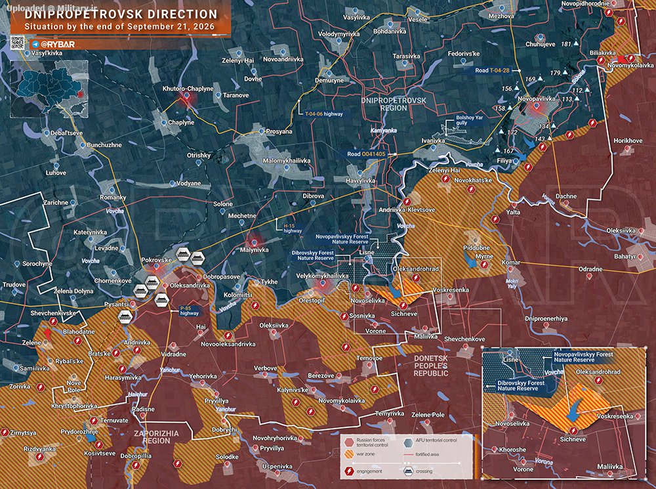Click the engagement icon above Novooleksandrivka
Screen dimensions: 656x489
(228, 335)
